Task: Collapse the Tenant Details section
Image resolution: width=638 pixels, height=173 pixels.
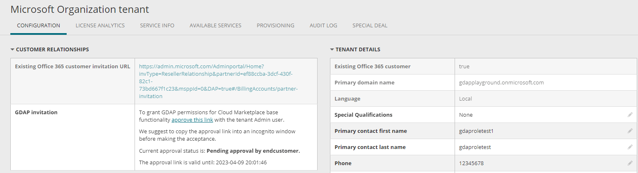Action: click(332, 50)
